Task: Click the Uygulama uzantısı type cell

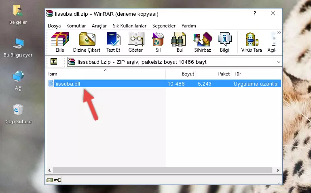Action: click(x=256, y=84)
